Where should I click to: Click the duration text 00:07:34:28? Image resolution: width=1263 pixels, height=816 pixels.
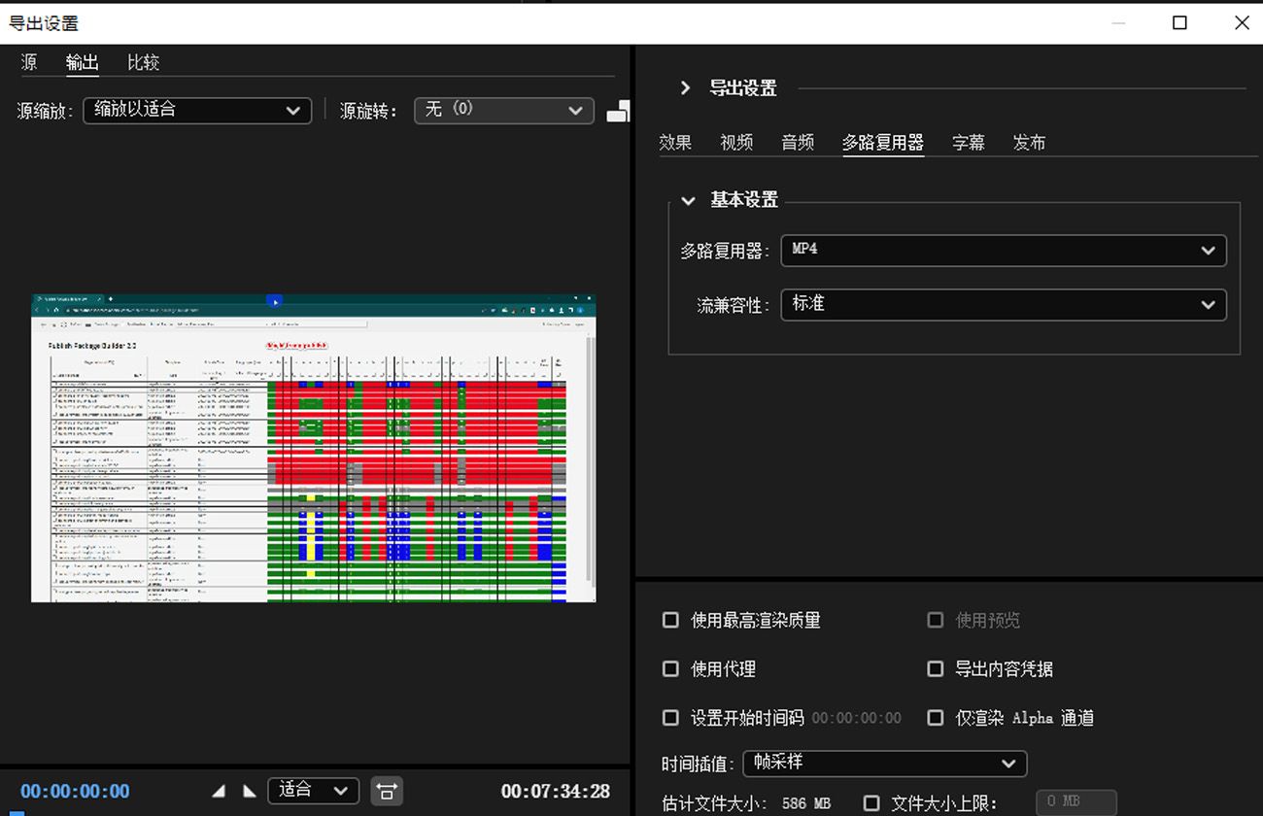pos(556,791)
